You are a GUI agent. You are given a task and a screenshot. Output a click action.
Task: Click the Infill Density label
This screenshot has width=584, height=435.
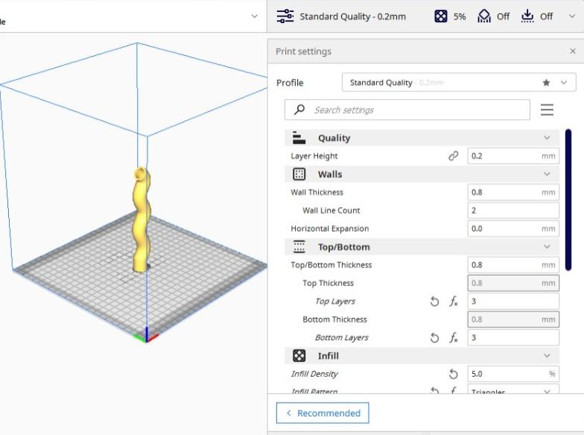(x=314, y=374)
